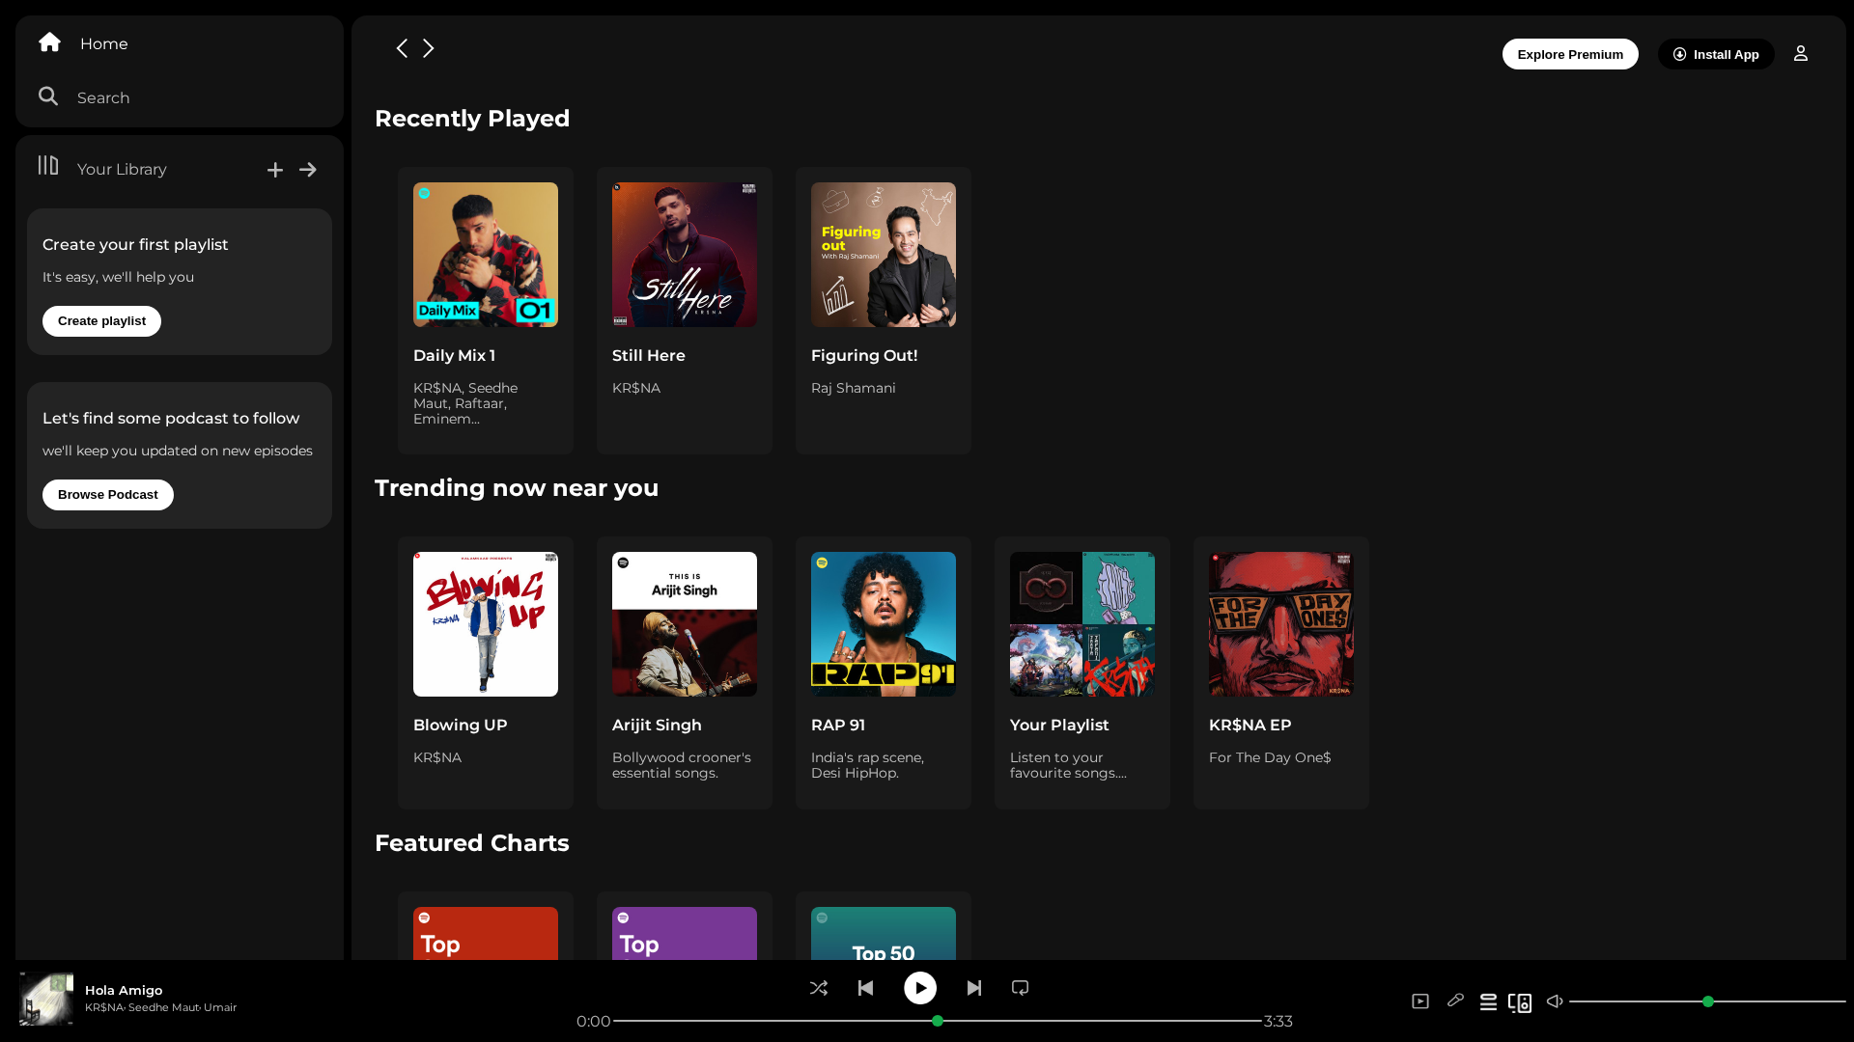The height and width of the screenshot is (1042, 1854).
Task: Expand Your Library with the arrow icon
Action: click(x=308, y=170)
